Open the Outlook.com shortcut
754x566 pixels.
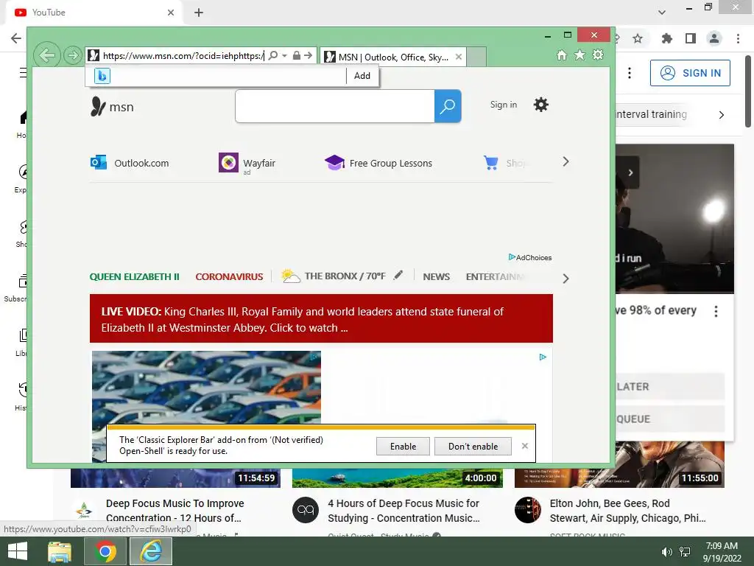(130, 163)
